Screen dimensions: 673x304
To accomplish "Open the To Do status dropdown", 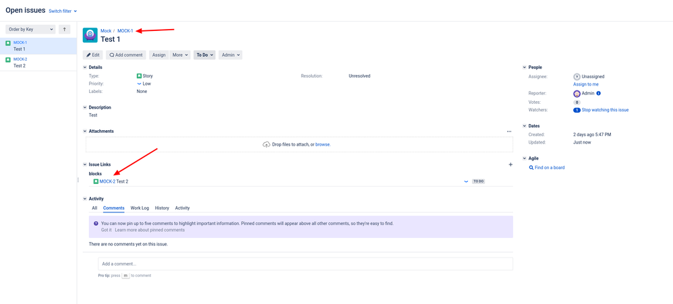I will pos(204,55).
